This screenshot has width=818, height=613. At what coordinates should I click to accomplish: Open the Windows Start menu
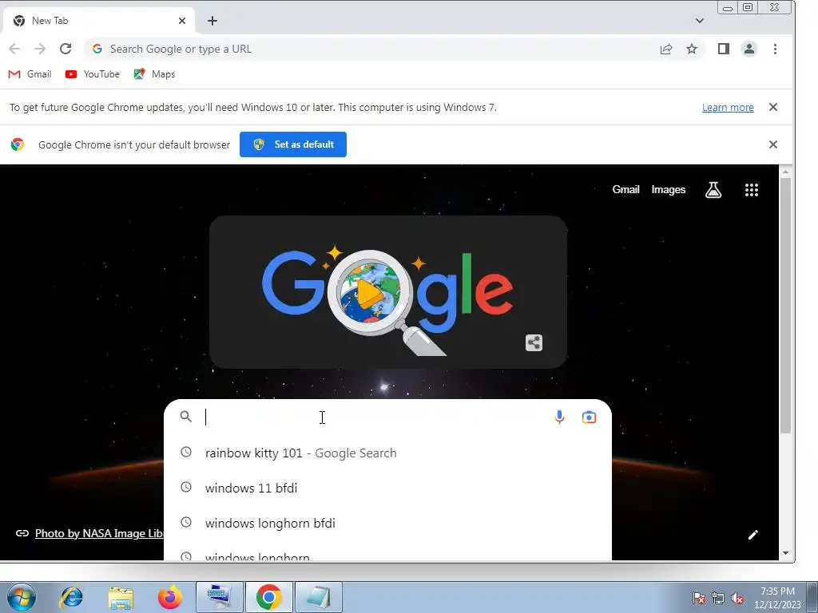tap(22, 597)
